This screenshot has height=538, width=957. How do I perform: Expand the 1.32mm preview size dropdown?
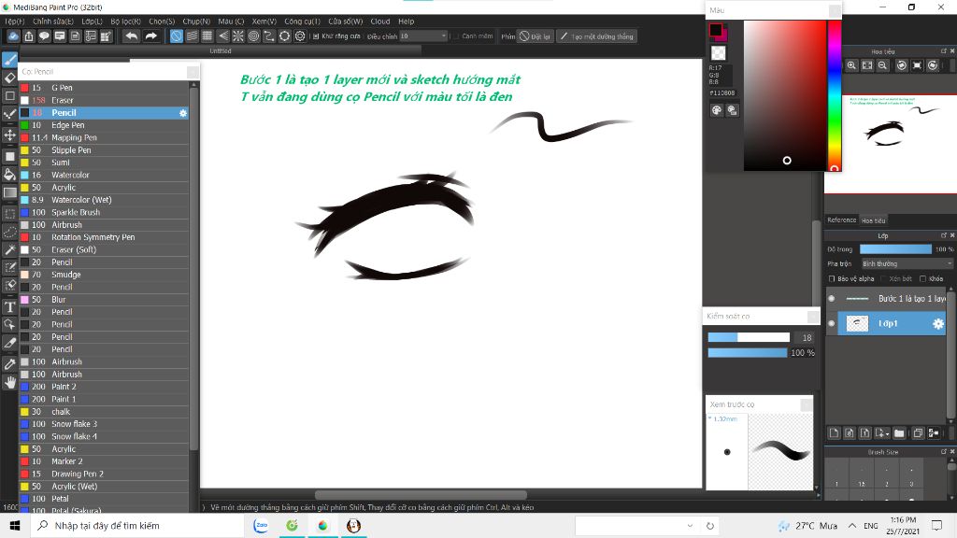pyautogui.click(x=710, y=418)
